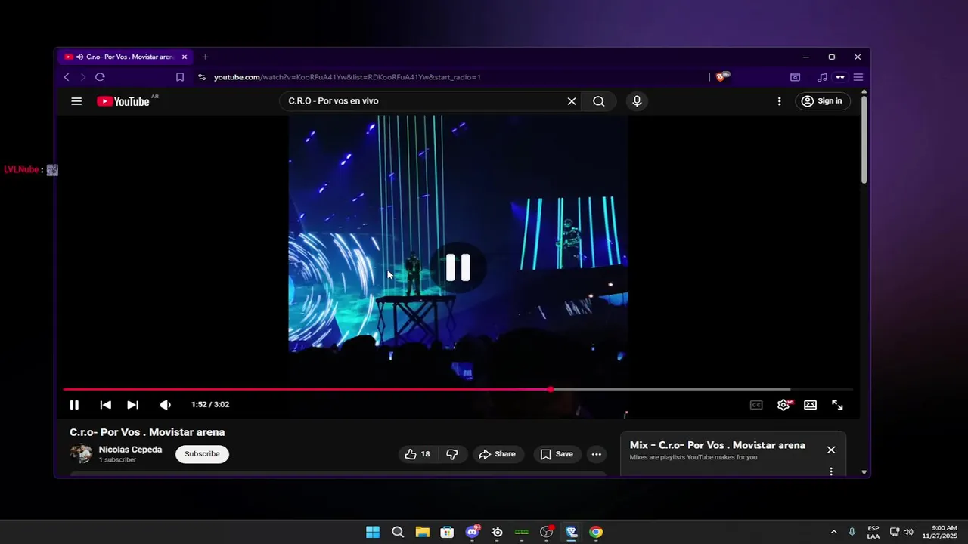Close the C.r.o- Por Vos tab

[x=184, y=57]
